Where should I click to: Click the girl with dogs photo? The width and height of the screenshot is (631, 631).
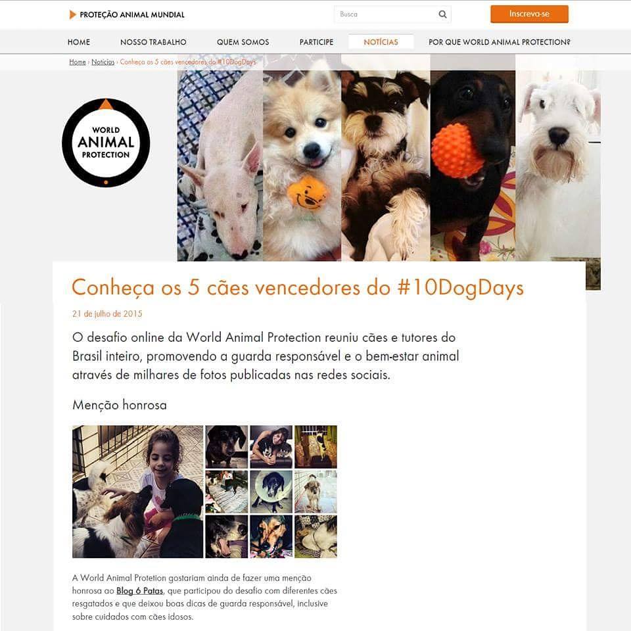[137, 492]
